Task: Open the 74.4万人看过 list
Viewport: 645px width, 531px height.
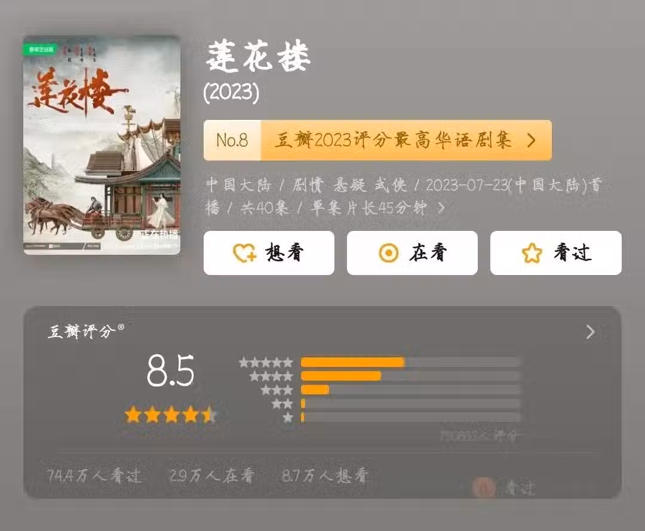Action: coord(94,476)
